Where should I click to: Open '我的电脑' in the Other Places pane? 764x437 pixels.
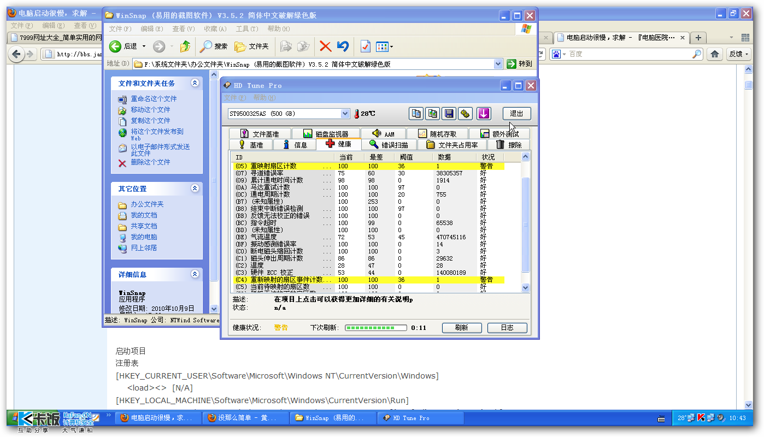point(144,237)
